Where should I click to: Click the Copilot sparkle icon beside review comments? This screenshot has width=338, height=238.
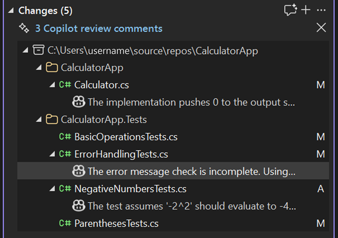coord(24,28)
